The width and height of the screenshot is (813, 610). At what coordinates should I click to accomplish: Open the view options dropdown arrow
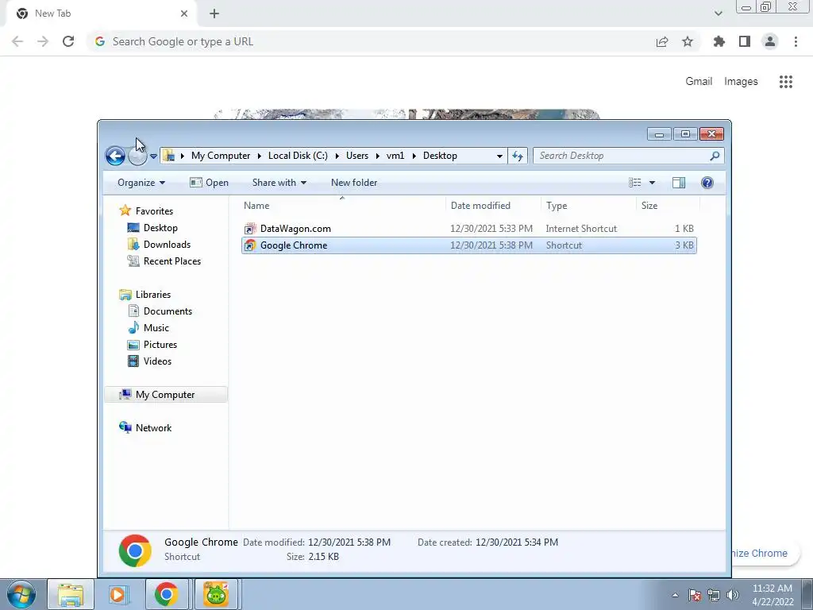(x=653, y=183)
